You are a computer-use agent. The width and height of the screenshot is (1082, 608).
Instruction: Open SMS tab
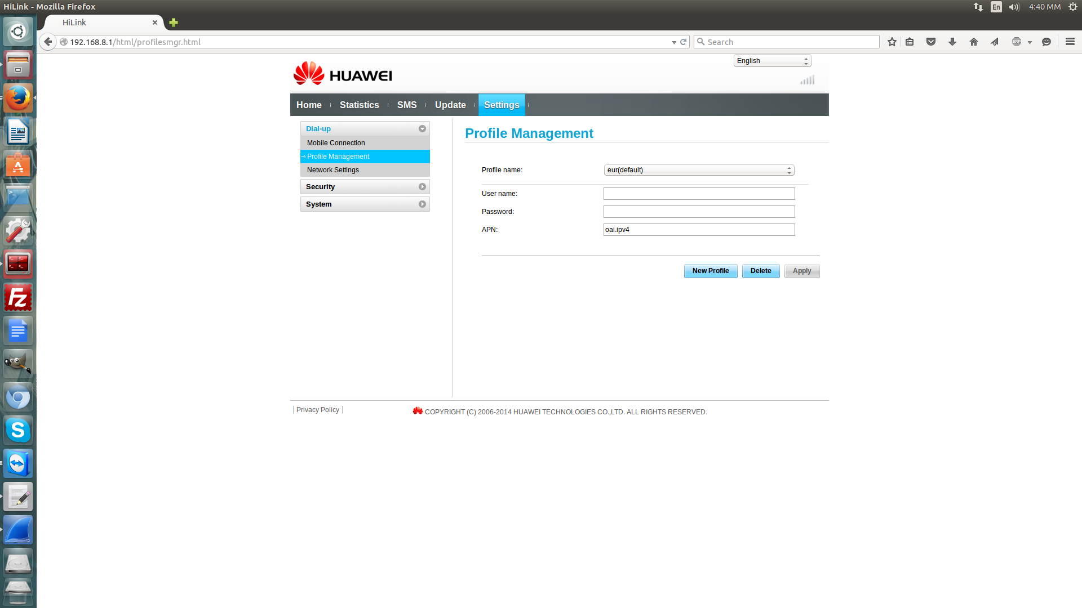pyautogui.click(x=407, y=105)
